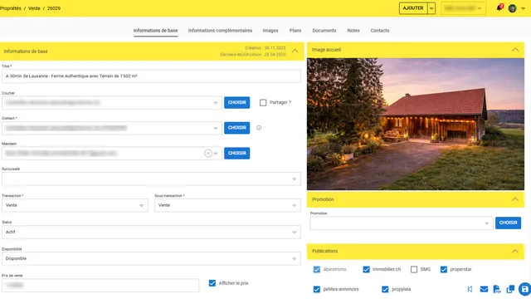Open the AJOUTER split-button arrow
Screen dimensions: 531x299
point(431,8)
